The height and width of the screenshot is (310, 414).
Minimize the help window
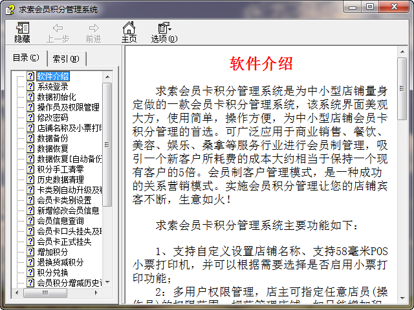[x=353, y=6]
